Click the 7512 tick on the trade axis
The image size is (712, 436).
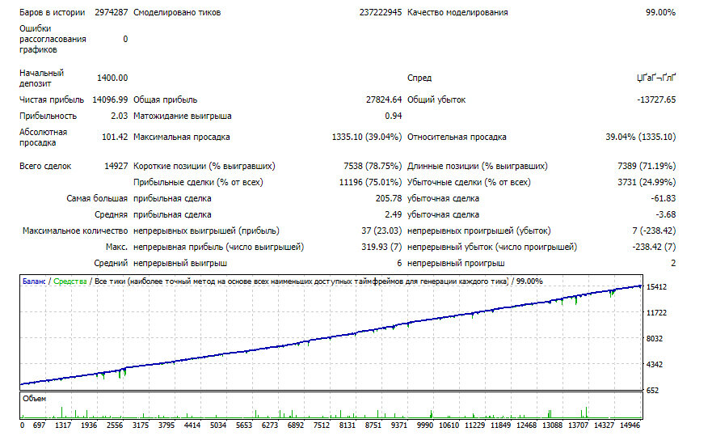[322, 425]
